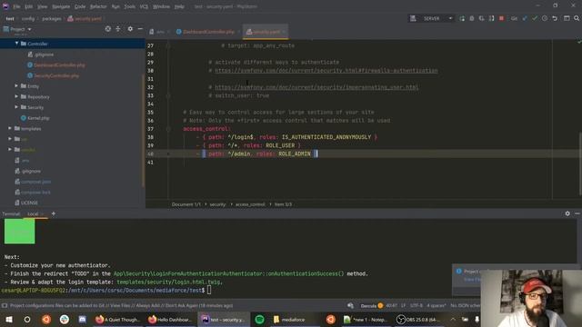
Task: Open the symfony firewalls-authentication link
Action: [x=326, y=71]
